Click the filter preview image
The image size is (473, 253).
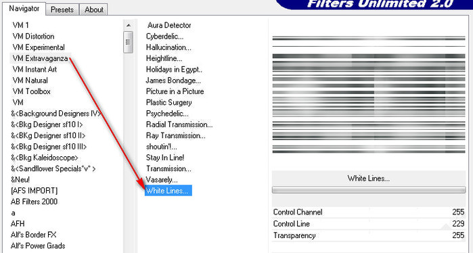[369, 95]
